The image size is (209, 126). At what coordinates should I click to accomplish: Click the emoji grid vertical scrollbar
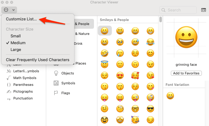pyautogui.click(x=161, y=20)
